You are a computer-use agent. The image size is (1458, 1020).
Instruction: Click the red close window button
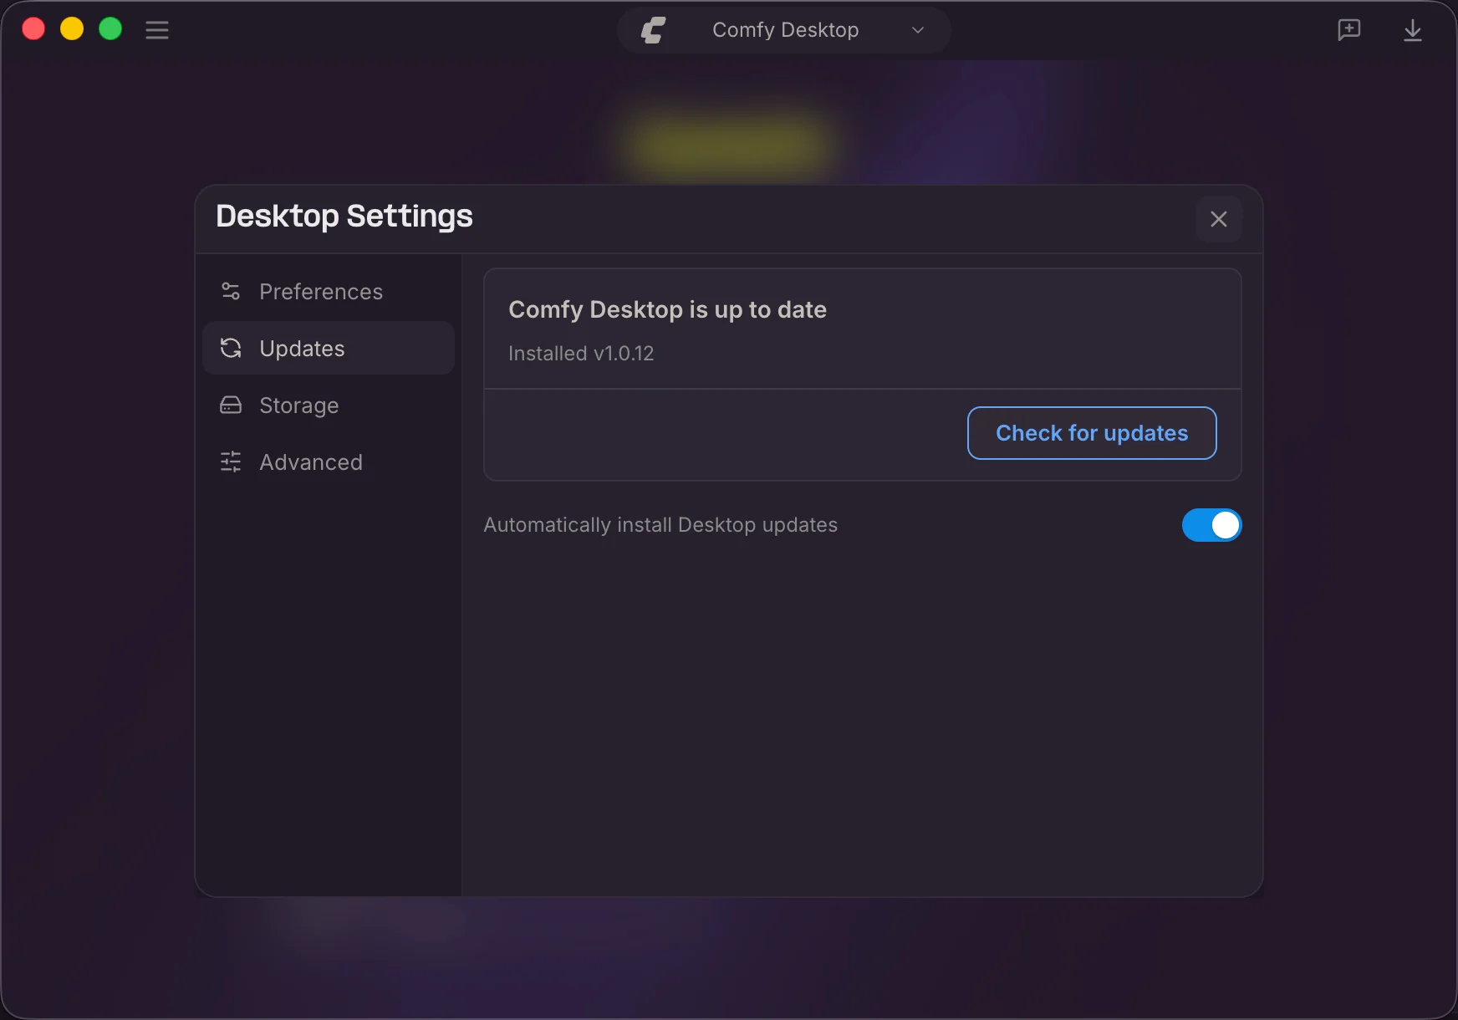pyautogui.click(x=33, y=29)
